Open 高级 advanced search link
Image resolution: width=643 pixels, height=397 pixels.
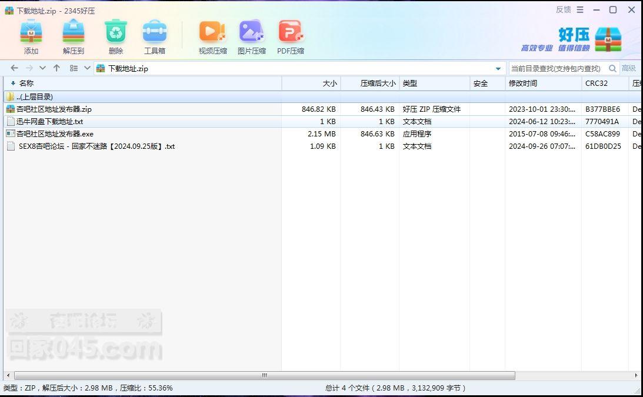click(629, 68)
